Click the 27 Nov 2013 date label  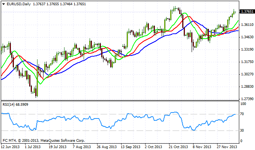click(227, 147)
